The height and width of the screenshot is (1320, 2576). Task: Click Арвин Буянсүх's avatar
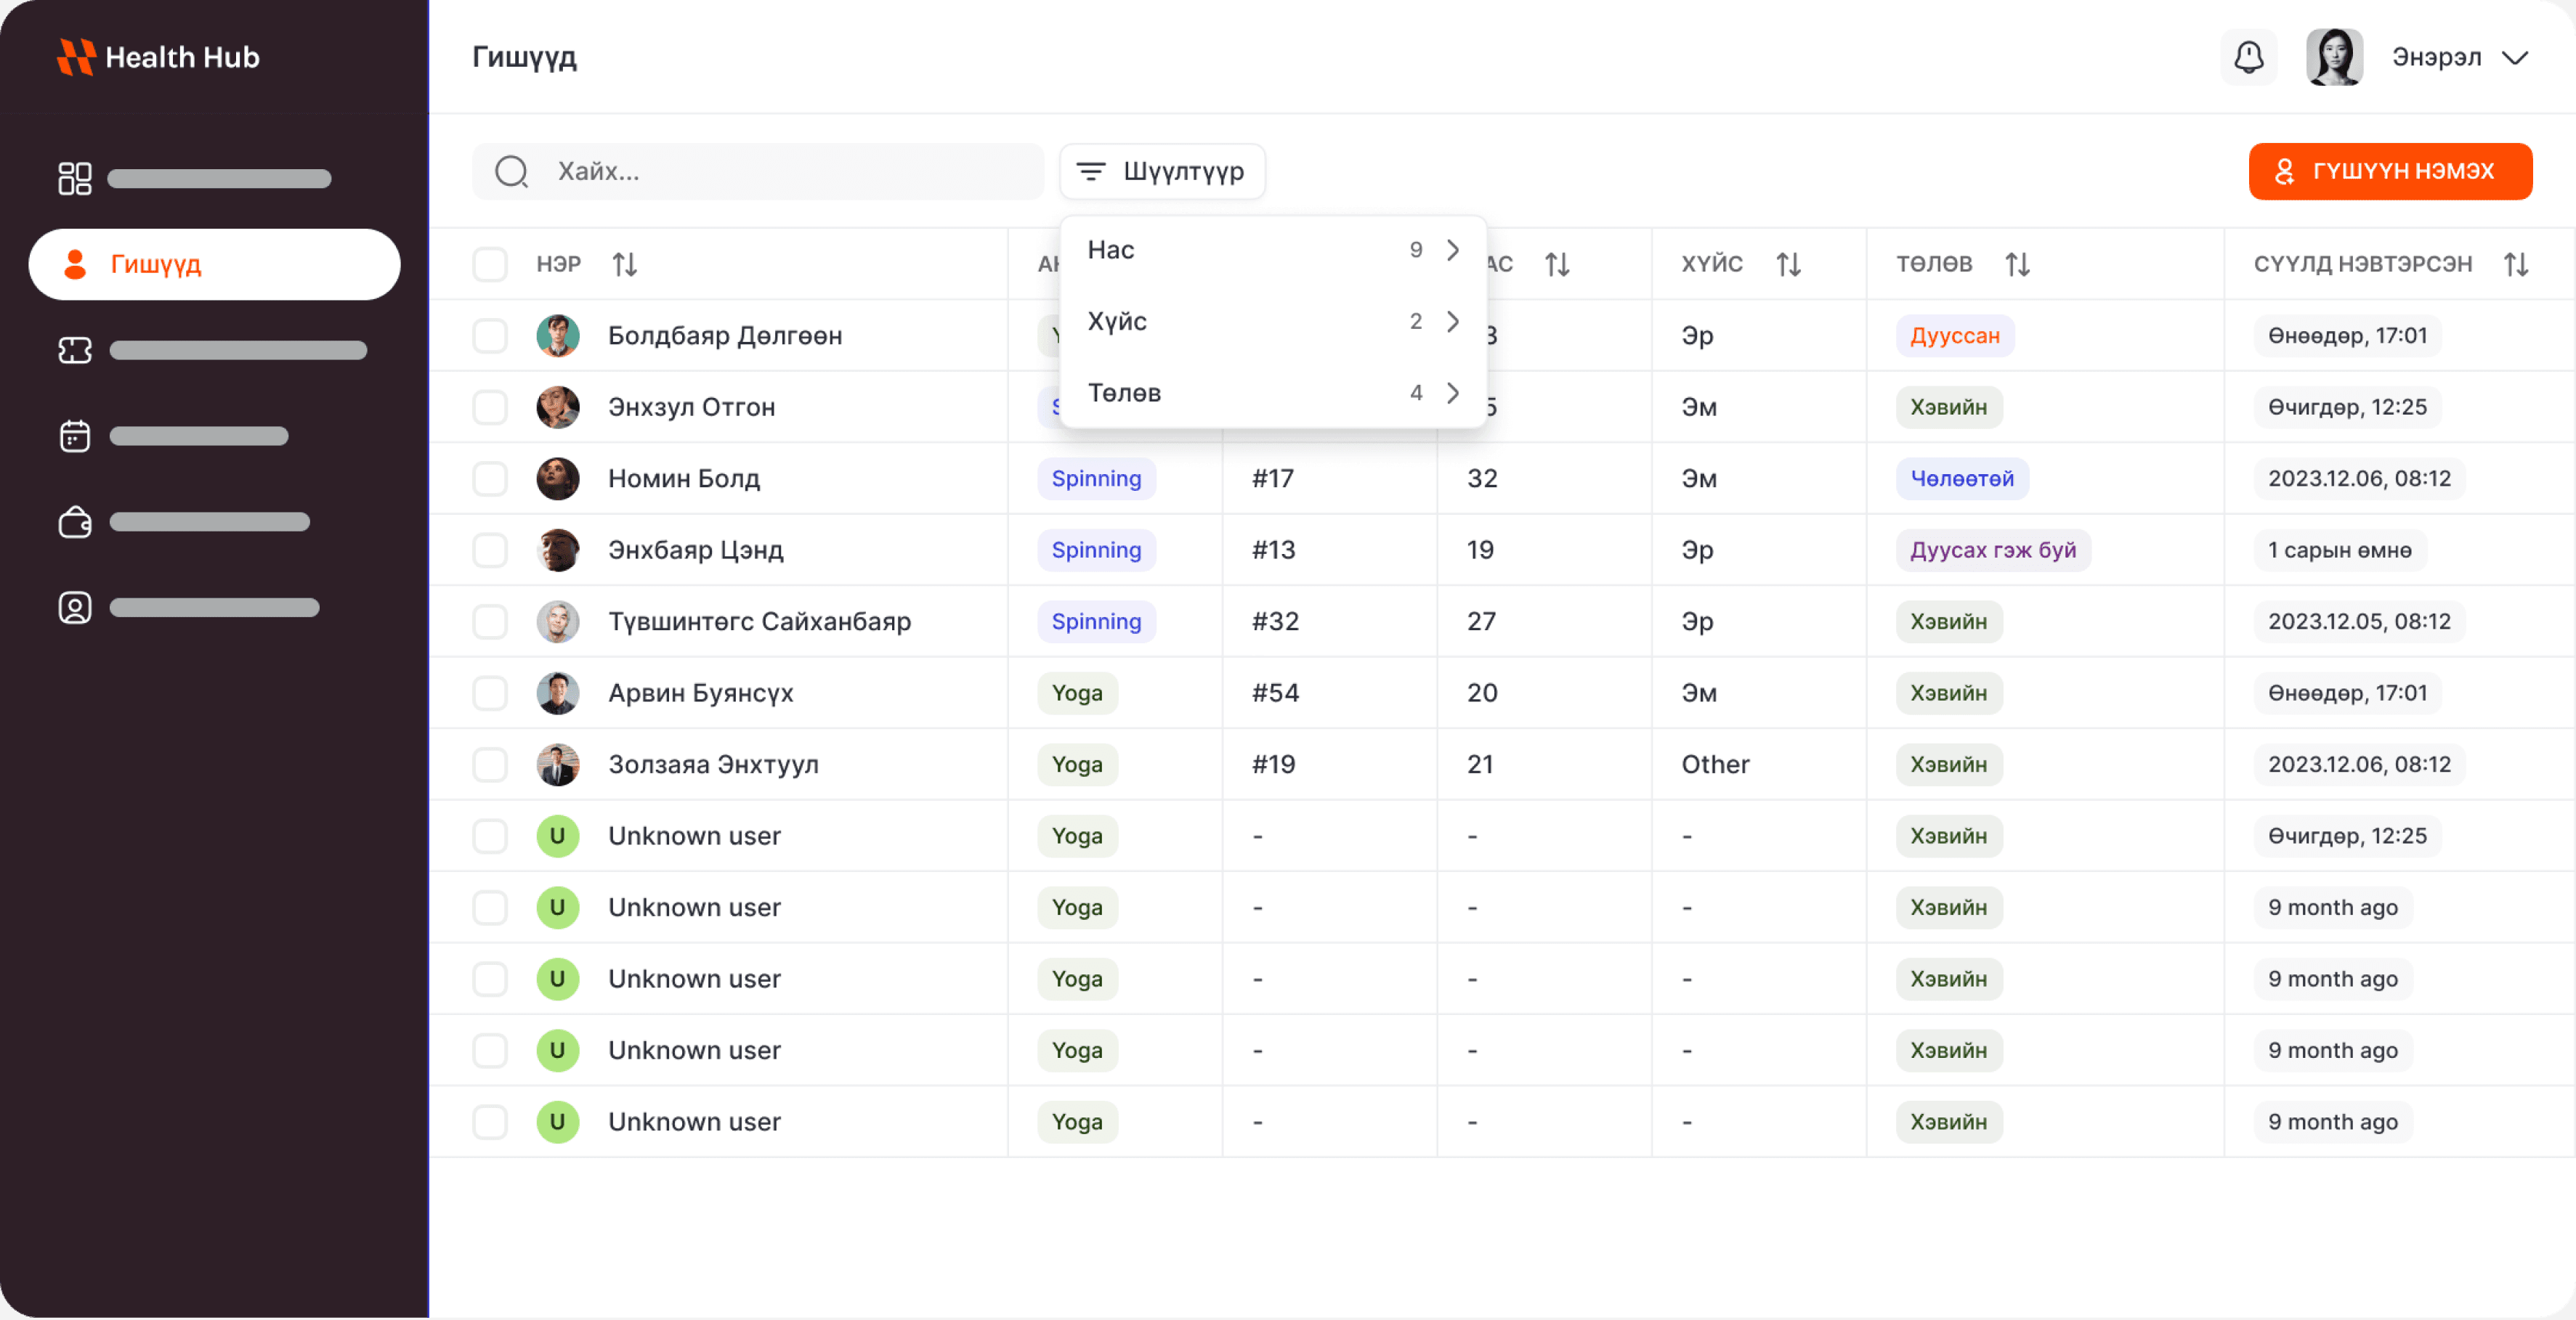click(558, 693)
